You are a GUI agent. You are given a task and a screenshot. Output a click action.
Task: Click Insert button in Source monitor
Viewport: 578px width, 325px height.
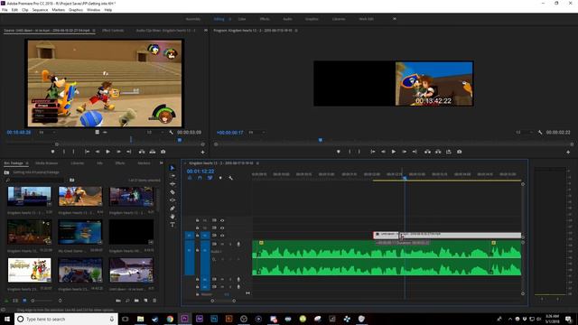coord(142,152)
